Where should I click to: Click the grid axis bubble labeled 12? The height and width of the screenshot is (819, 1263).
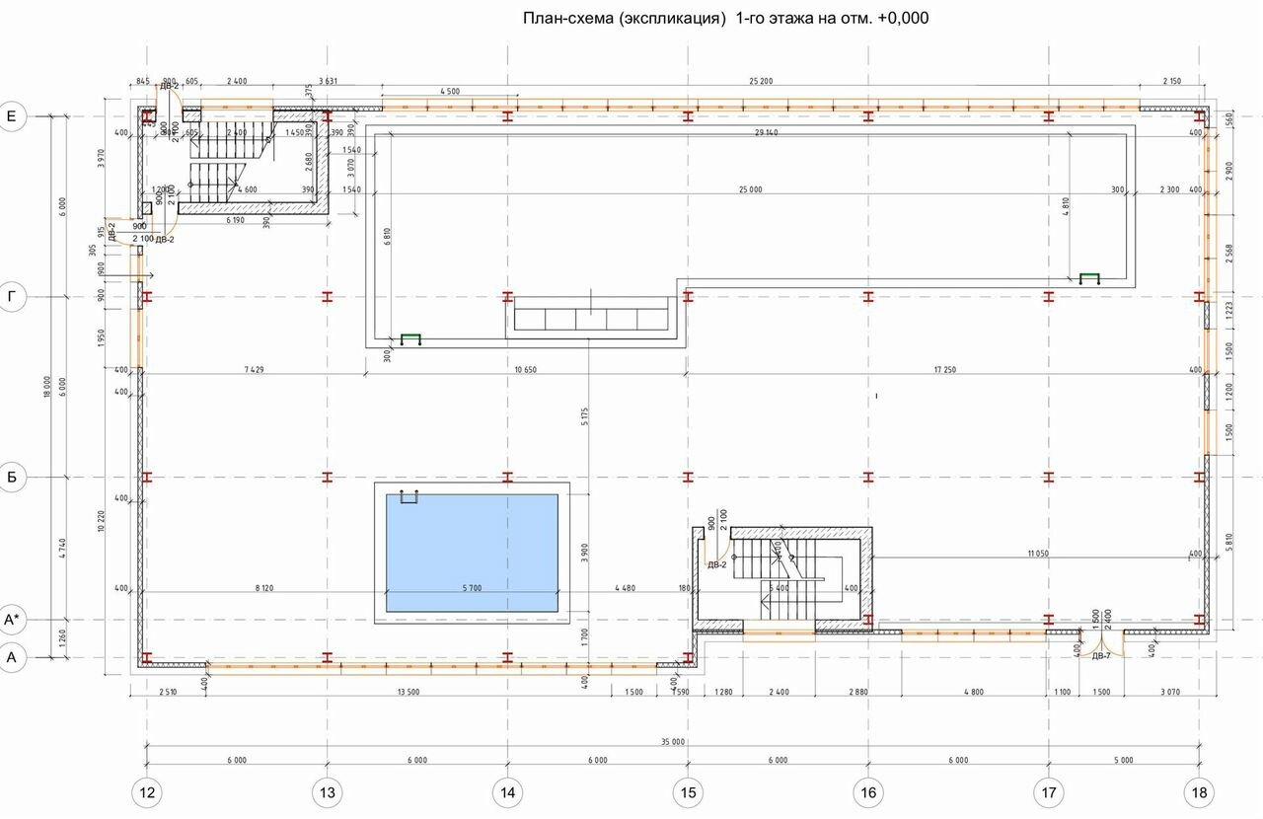click(147, 792)
